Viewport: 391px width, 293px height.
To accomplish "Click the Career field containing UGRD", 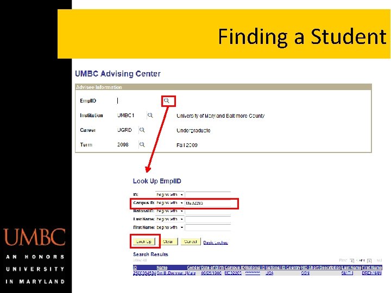I will pos(127,130).
